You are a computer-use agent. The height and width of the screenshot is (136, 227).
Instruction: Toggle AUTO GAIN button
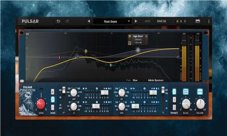click(x=186, y=92)
